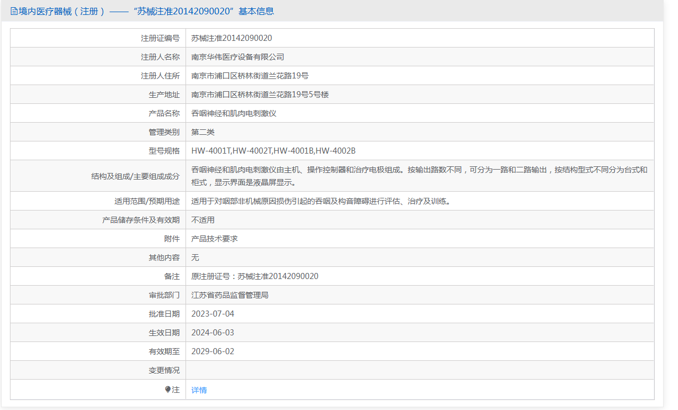Viewport: 678px width, 410px height.
Task: Click the 备注 label
Action: (172, 276)
